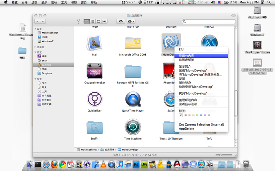Screen dimensions: 275x171
Task: Click Google Chrome icon in Dock
Action: (x=63, y=165)
